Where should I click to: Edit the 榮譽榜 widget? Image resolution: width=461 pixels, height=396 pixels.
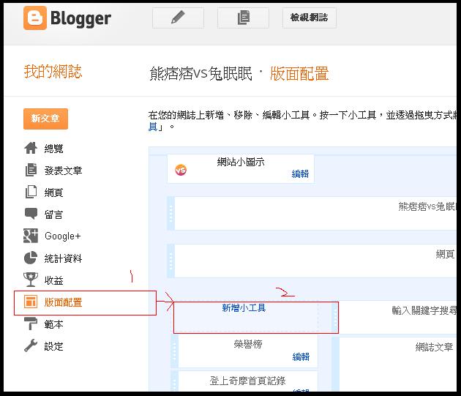pyautogui.click(x=301, y=357)
